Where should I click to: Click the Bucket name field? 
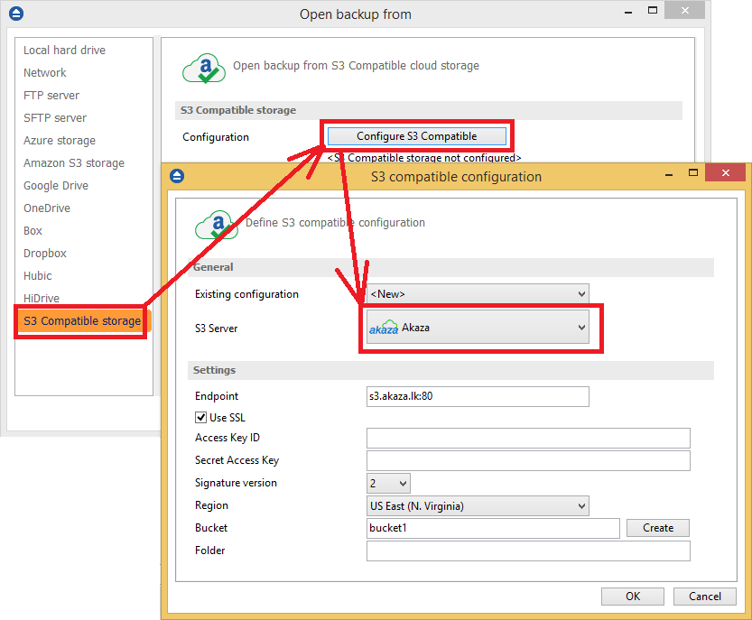pos(493,528)
